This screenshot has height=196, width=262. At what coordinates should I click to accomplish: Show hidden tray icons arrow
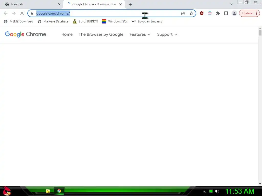pyautogui.click(x=204, y=191)
